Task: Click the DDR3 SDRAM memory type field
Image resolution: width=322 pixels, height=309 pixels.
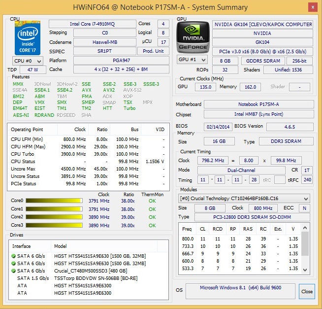Action: tap(286, 141)
